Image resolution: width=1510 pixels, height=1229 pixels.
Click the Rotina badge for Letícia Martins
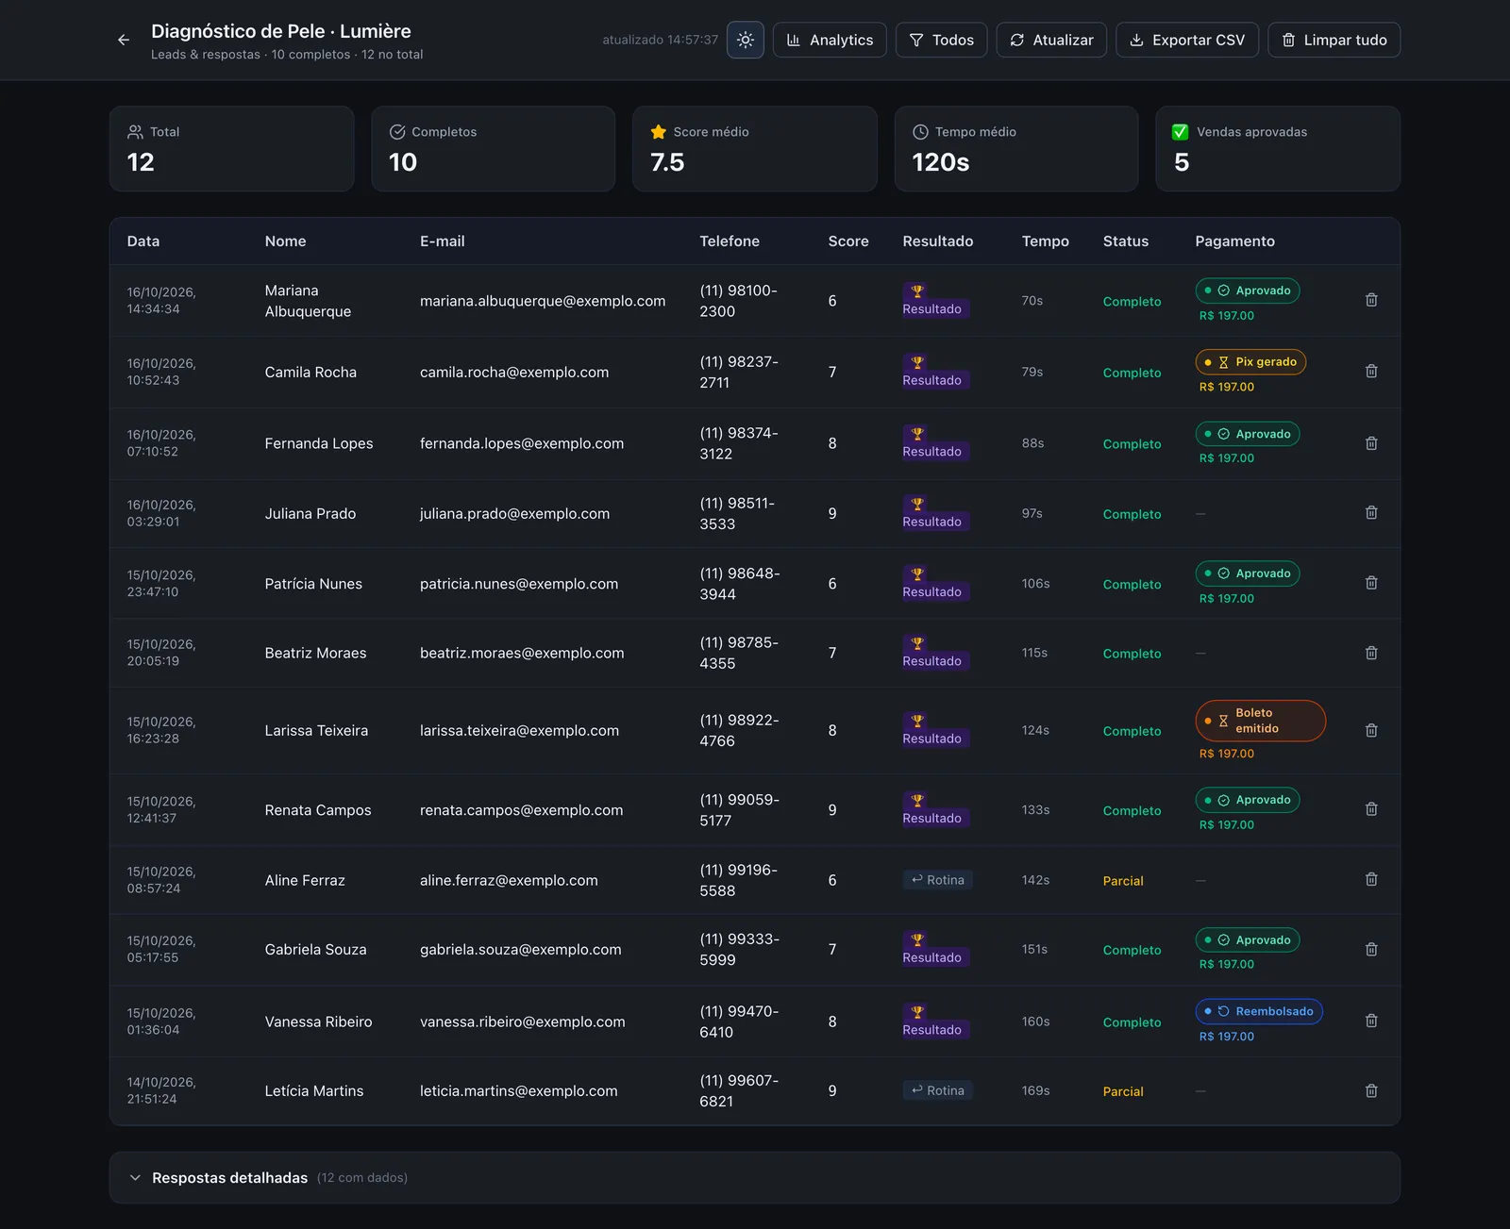937,1090
